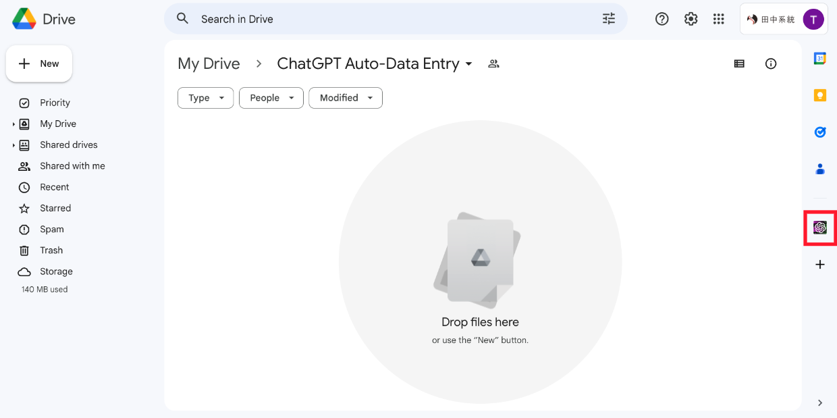Screen dimensions: 837x418
Task: Go to Shared with me
Action: tap(72, 166)
